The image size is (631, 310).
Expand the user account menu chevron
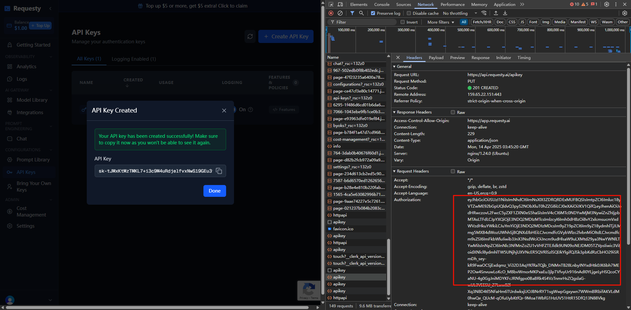(50, 300)
